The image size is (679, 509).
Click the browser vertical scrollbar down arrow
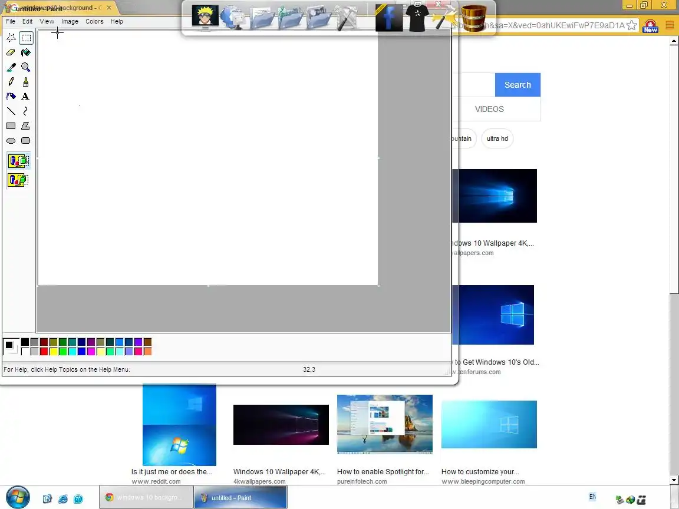pyautogui.click(x=673, y=480)
